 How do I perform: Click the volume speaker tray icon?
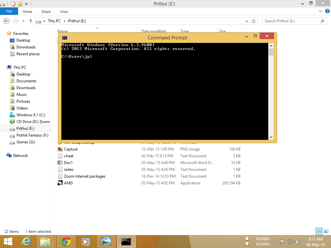[298, 242]
